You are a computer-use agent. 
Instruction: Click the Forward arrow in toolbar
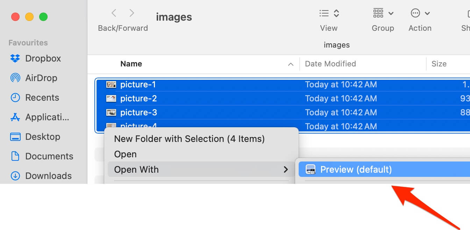pos(132,13)
